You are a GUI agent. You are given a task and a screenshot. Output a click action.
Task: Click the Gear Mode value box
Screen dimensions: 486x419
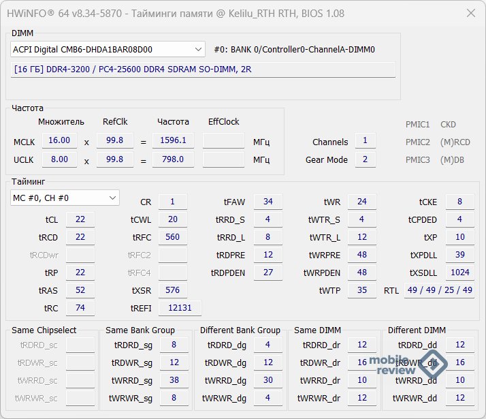(x=365, y=159)
